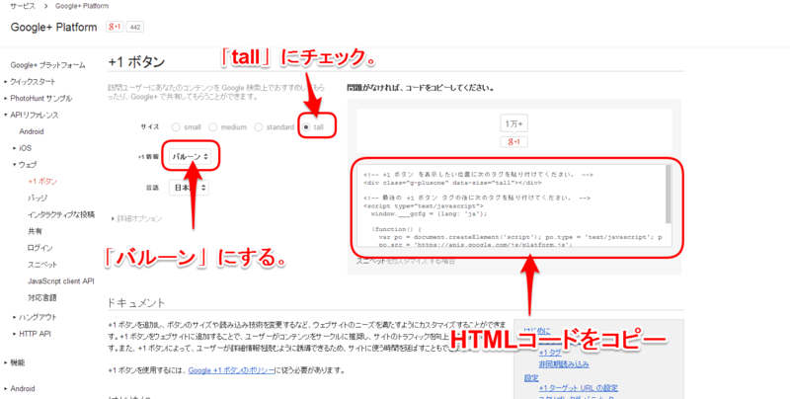Image resolution: width=790 pixels, height=399 pixels.
Task: Open the バルーン +1情報 dropdown
Action: coord(190,157)
